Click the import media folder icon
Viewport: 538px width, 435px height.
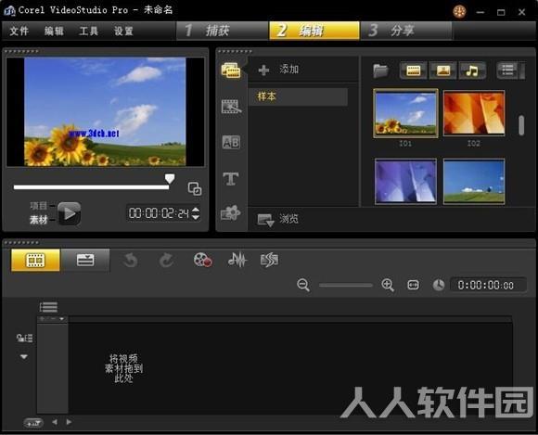(381, 70)
